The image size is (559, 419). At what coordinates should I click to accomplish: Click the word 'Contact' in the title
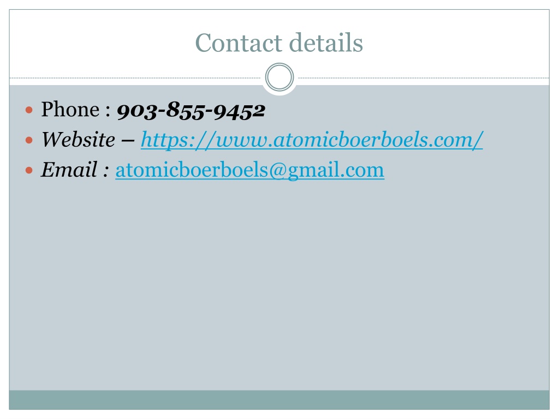point(239,43)
